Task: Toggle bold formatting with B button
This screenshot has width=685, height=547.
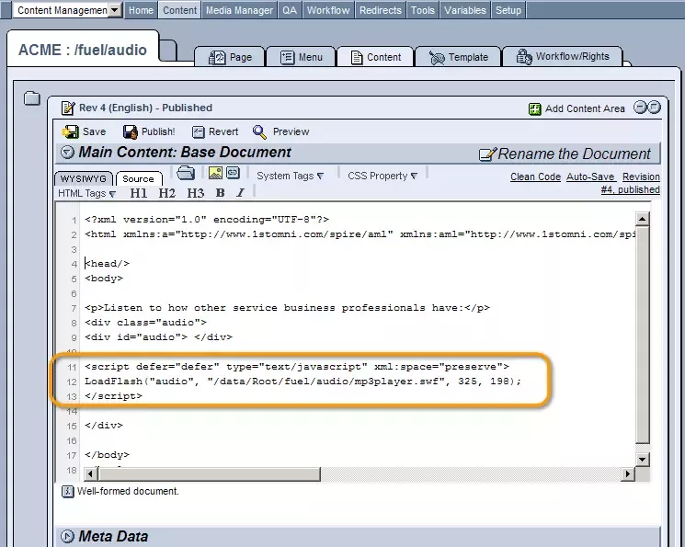Action: 220,193
